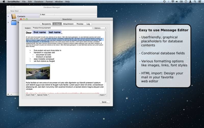Open the Contacts address book icon

(x=14, y=16)
